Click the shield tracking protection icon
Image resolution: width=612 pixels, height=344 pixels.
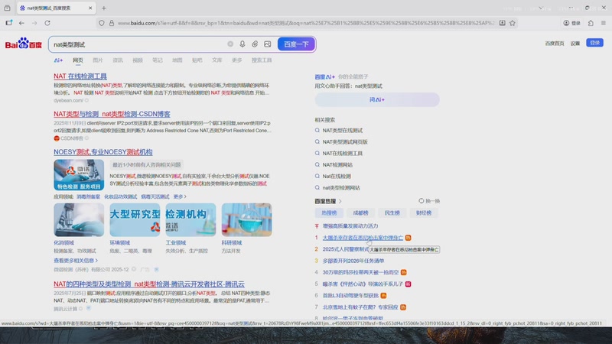102,23
